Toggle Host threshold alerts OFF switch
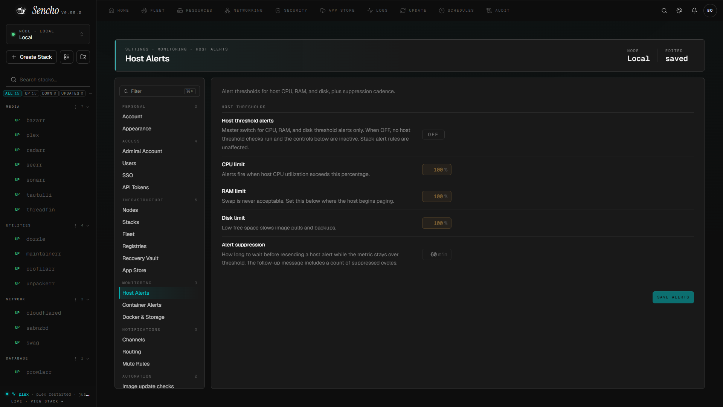723x407 pixels. 433,135
